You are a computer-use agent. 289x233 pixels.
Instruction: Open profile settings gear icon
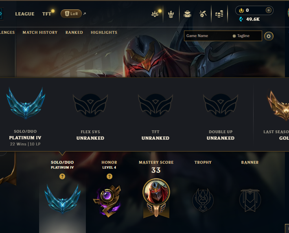pos(269,36)
